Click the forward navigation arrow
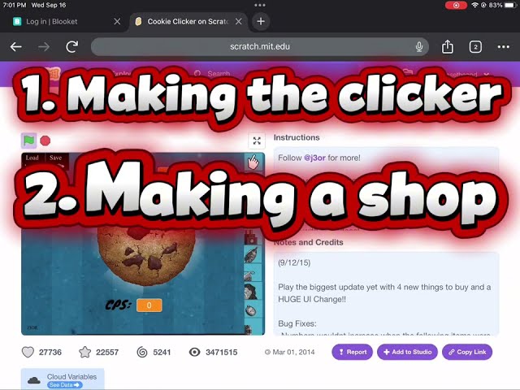This screenshot has height=390, width=520. pyautogui.click(x=43, y=47)
